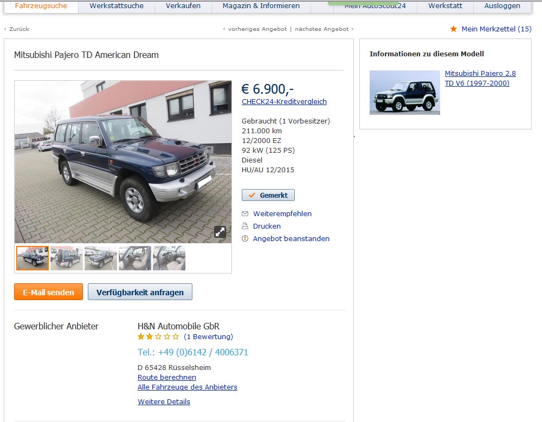
Task: Select the fourth interior thumbnail
Action: tap(135, 258)
